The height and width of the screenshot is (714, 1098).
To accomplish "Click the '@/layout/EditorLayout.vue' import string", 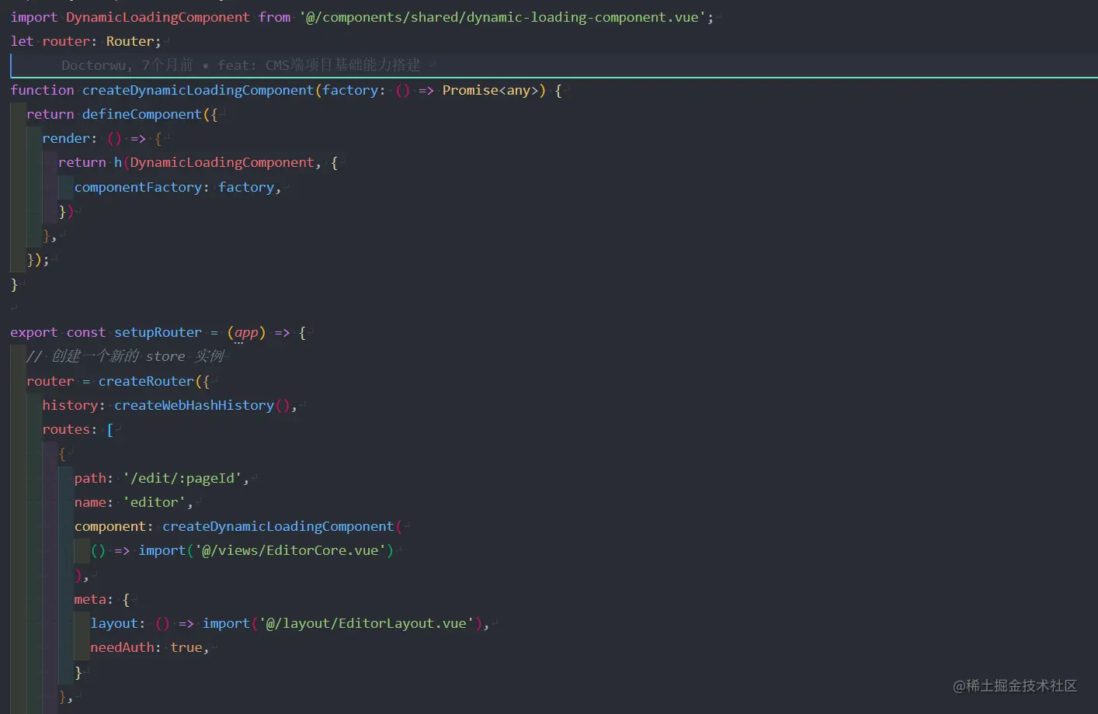I will coord(367,623).
